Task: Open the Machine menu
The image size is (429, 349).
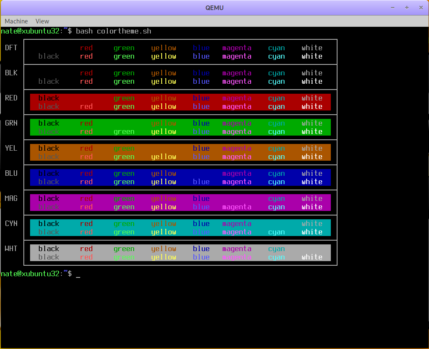Action: point(16,21)
